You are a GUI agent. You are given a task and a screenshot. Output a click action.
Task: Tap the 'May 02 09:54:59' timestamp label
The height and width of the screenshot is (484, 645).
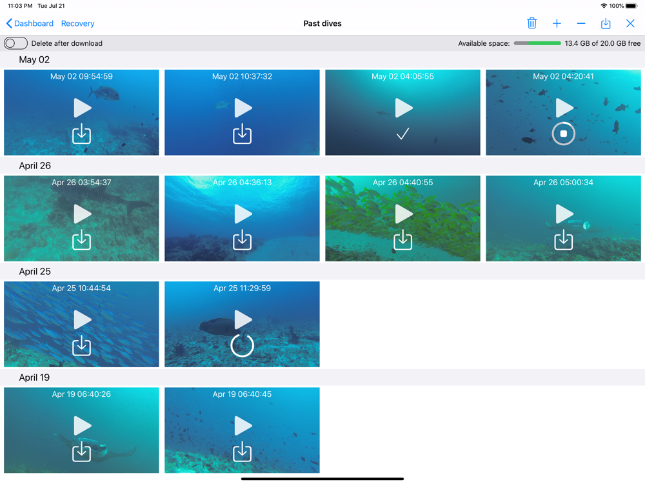tap(81, 76)
